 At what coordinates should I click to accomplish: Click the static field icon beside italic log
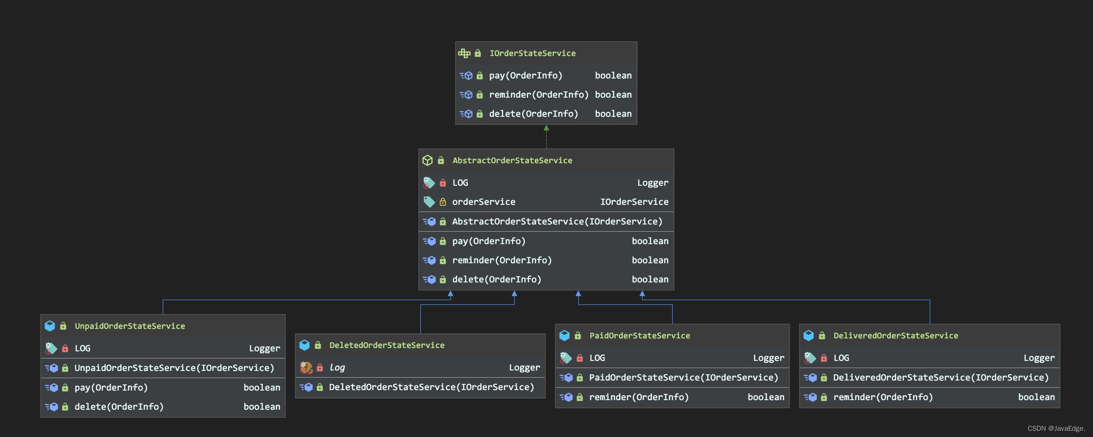point(306,368)
